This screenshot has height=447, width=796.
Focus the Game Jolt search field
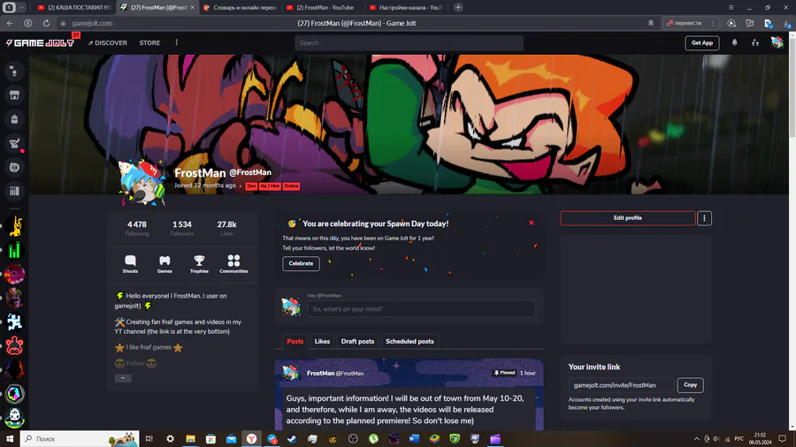tap(409, 43)
